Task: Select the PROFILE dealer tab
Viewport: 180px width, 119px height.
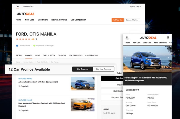Action: tap(19, 55)
